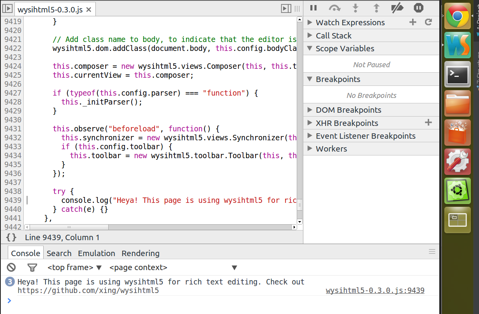The height and width of the screenshot is (314, 479).
Task: Step into next function call
Action: click(x=355, y=8)
